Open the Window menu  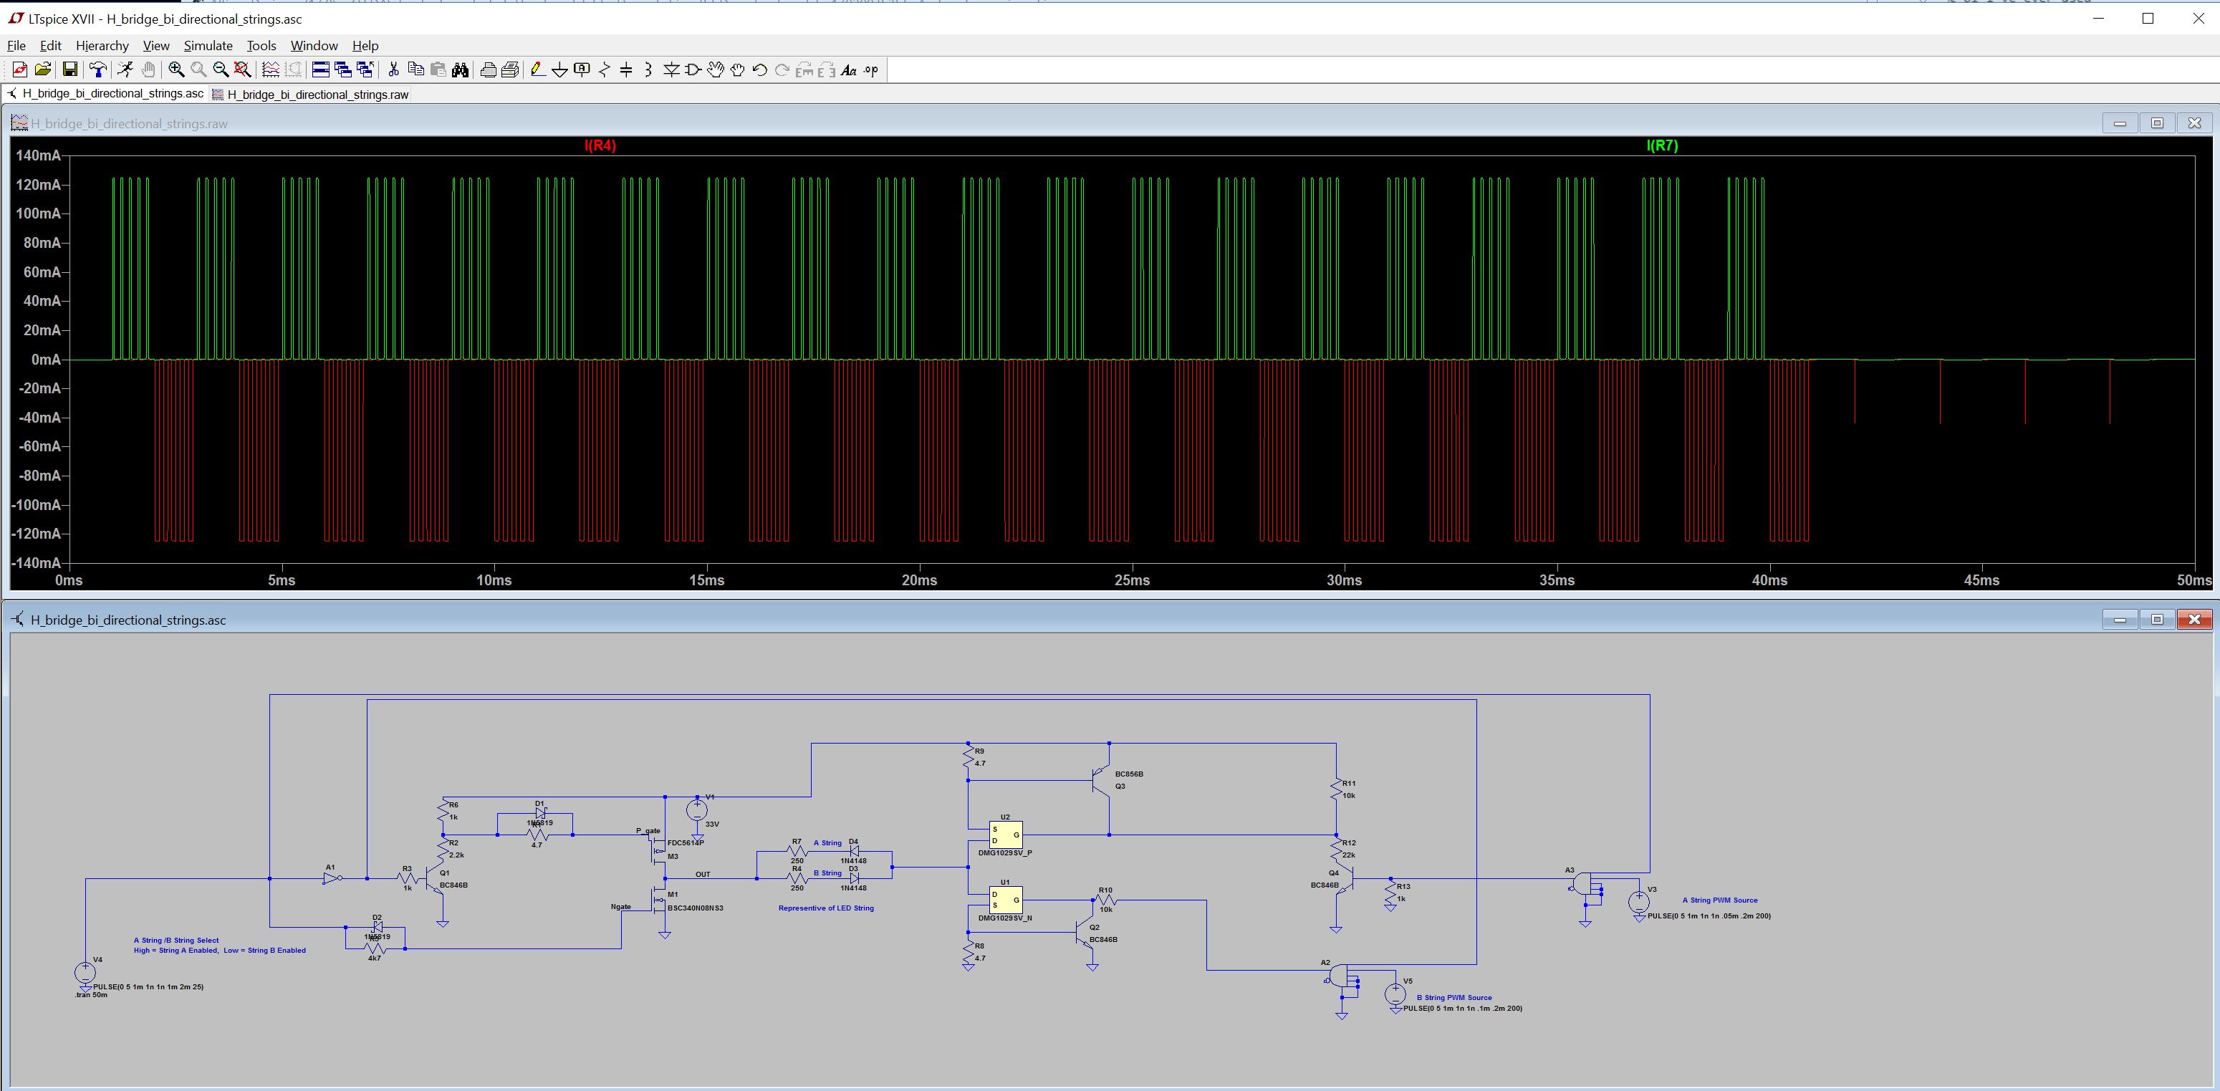pyautogui.click(x=314, y=46)
